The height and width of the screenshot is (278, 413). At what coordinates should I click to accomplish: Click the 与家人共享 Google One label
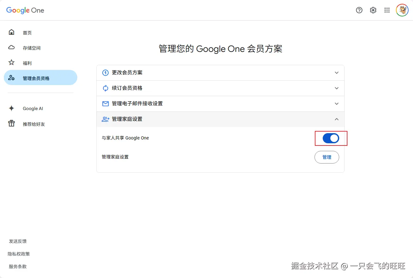125,138
